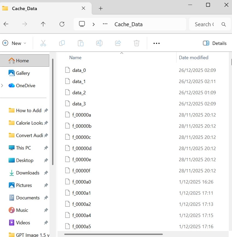232x237 pixels.
Task: Open the See more toolbar menu
Action: [x=156, y=43]
